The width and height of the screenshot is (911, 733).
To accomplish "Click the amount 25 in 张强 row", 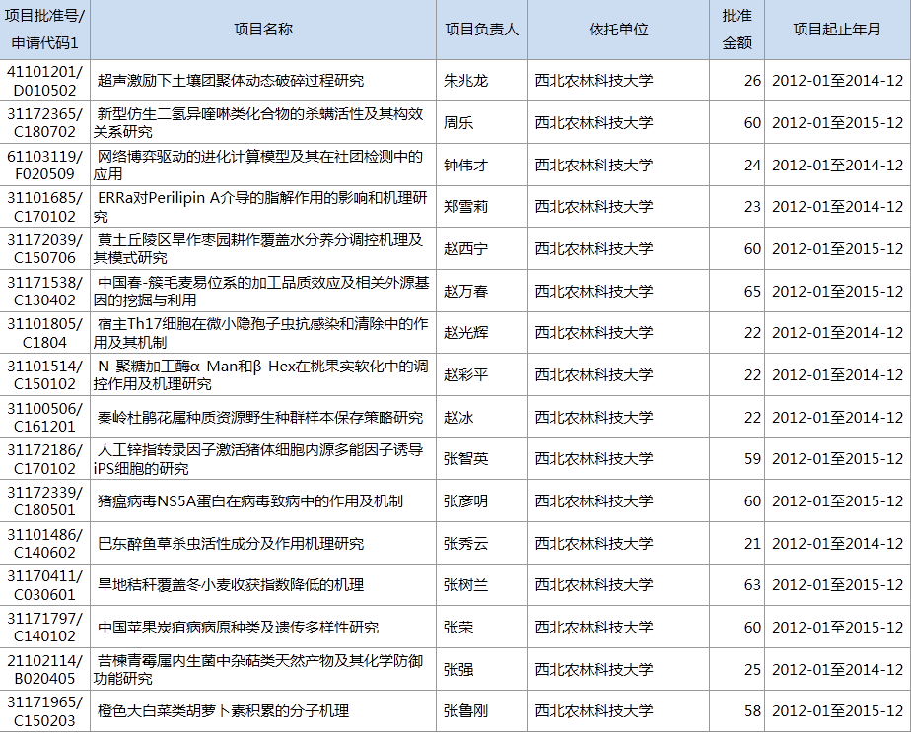I will 752,670.
